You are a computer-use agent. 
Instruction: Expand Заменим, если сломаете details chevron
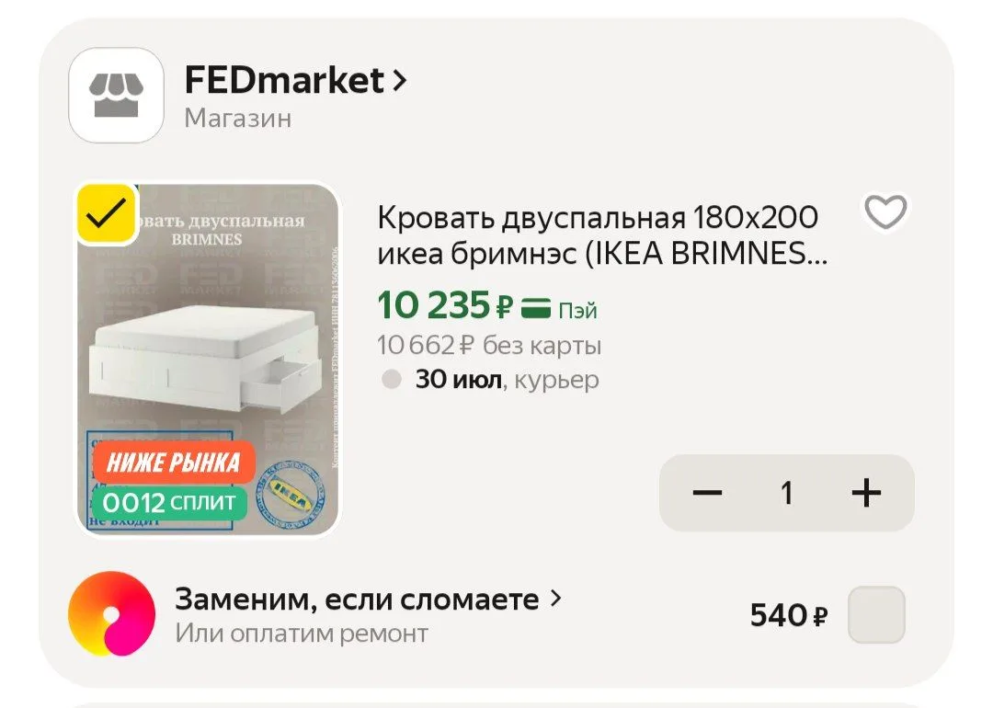[x=556, y=598]
